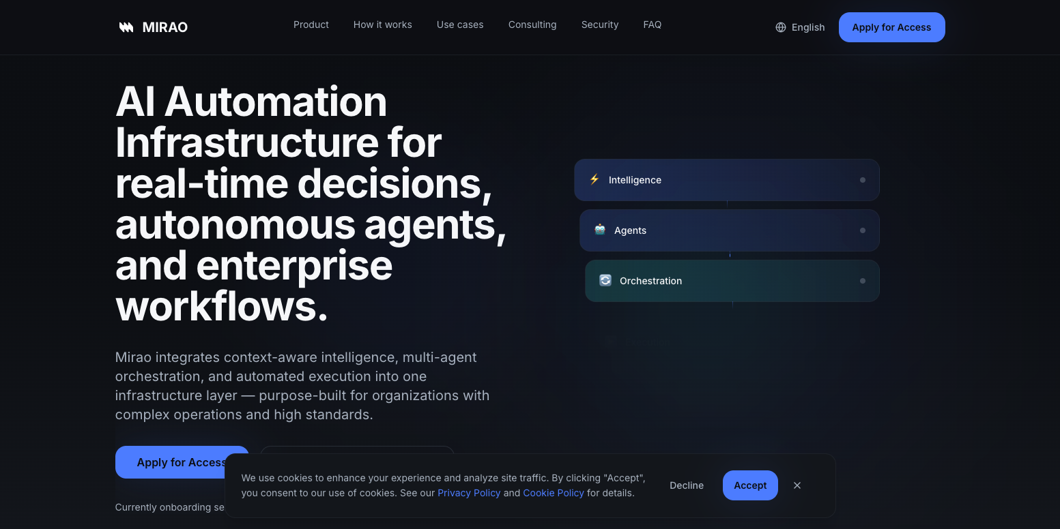
Task: Open the Cookie Policy link
Action: click(x=554, y=493)
